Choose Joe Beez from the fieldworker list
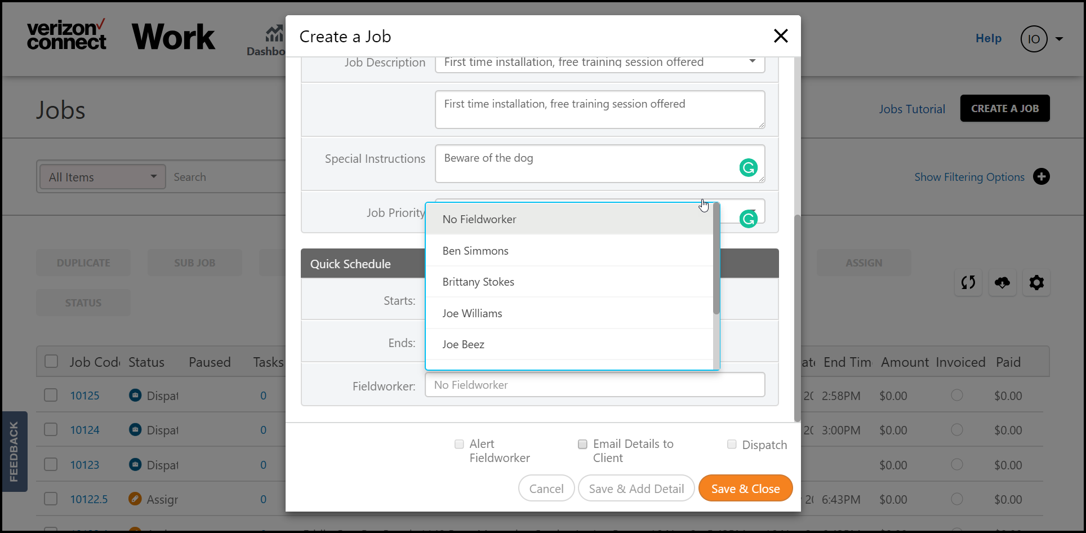Image resolution: width=1086 pixels, height=533 pixels. coord(569,344)
